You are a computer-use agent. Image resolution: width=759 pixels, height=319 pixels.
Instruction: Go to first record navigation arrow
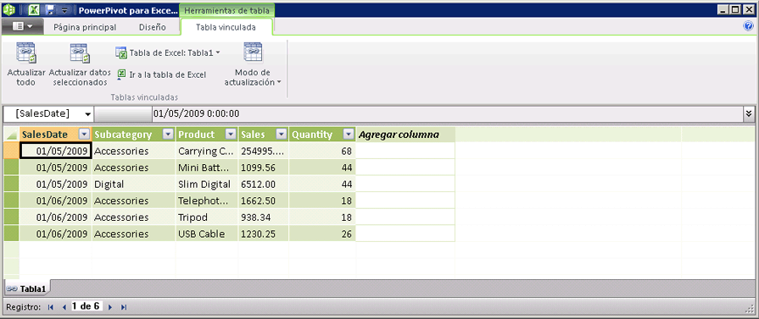[x=50, y=307]
